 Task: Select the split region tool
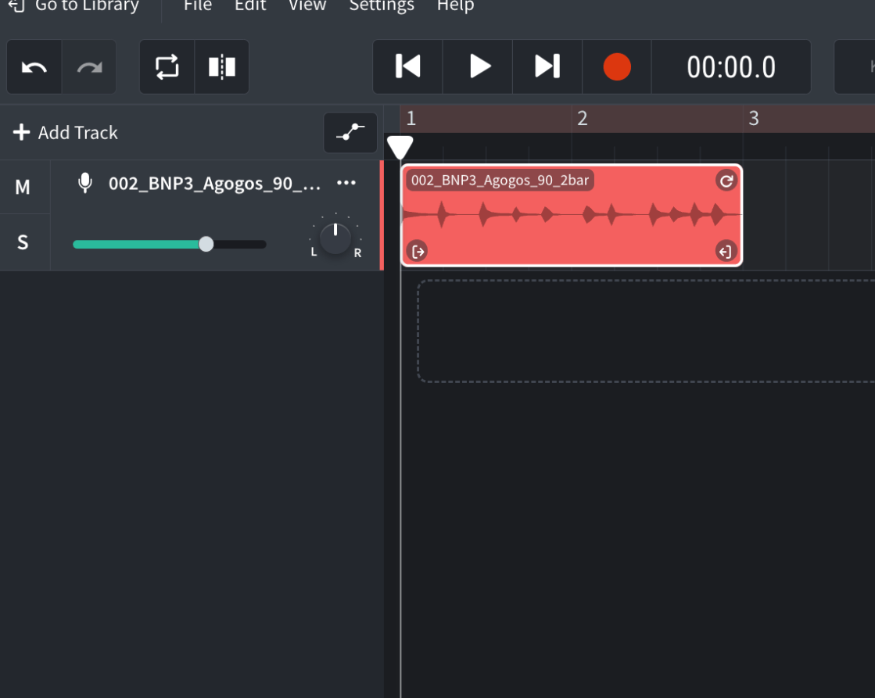(x=222, y=67)
